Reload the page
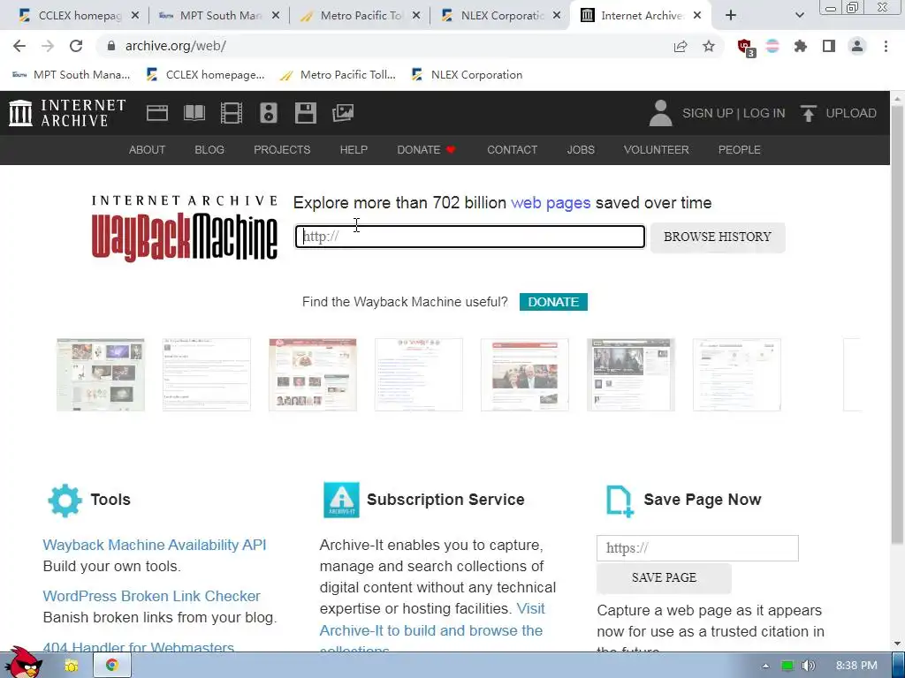This screenshot has height=678, width=905. [x=76, y=46]
